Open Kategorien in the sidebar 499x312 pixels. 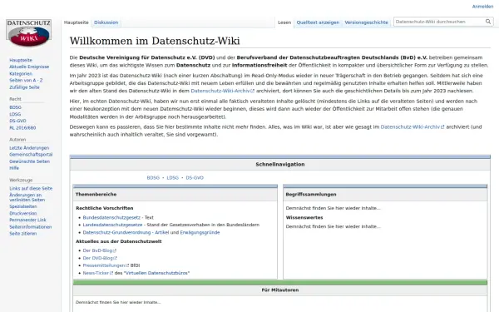[21, 73]
